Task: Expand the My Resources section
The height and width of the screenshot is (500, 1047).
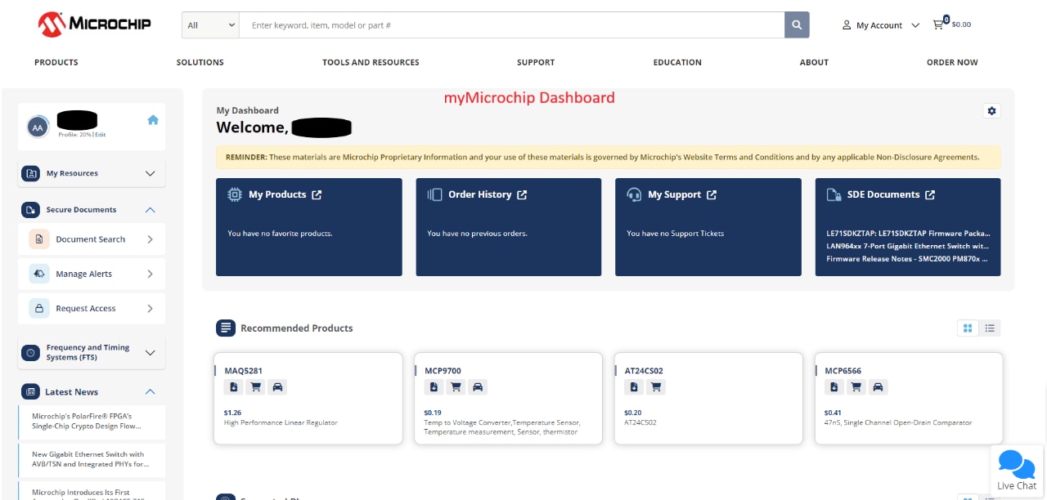Action: [150, 172]
